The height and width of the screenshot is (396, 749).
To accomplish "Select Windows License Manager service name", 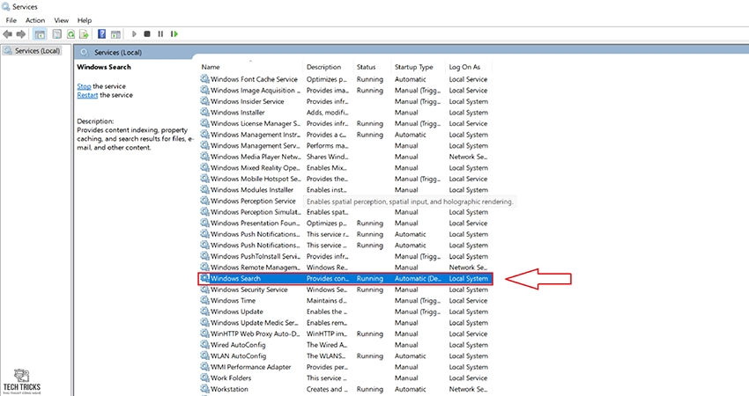I will 256,123.
